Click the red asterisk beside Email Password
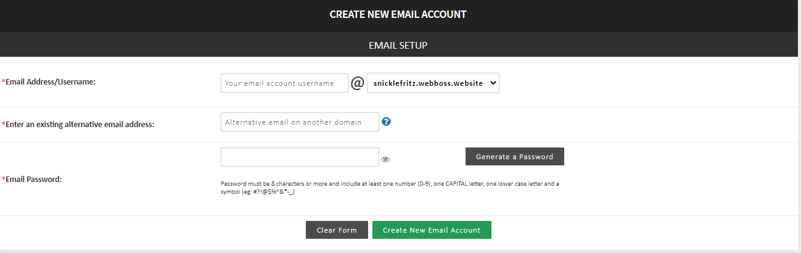This screenshot has height=253, width=801. [x=4, y=179]
